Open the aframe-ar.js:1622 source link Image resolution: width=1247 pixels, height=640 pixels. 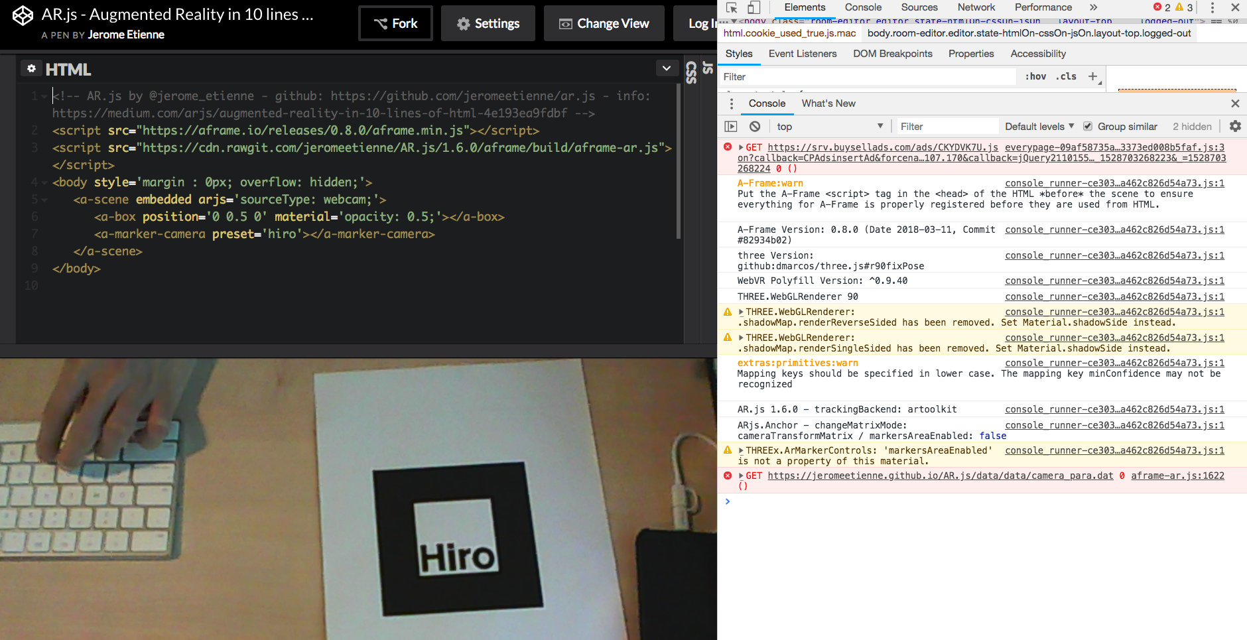pyautogui.click(x=1177, y=476)
